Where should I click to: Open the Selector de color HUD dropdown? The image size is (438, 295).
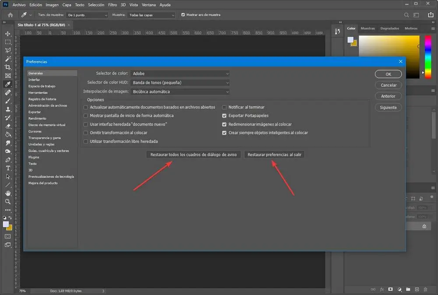[180, 83]
